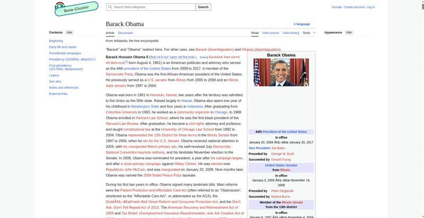Screen dimensions: 424x218
Task: Jump to Legacy section
Action: click(x=54, y=75)
